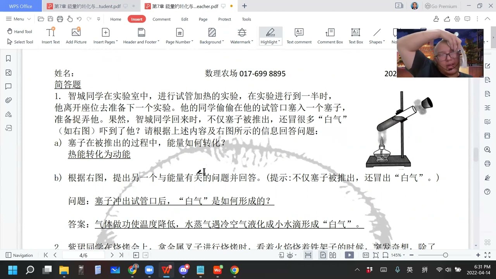Viewport: 496px width, 279px height.
Task: Select the Hand Tool
Action: pyautogui.click(x=19, y=32)
